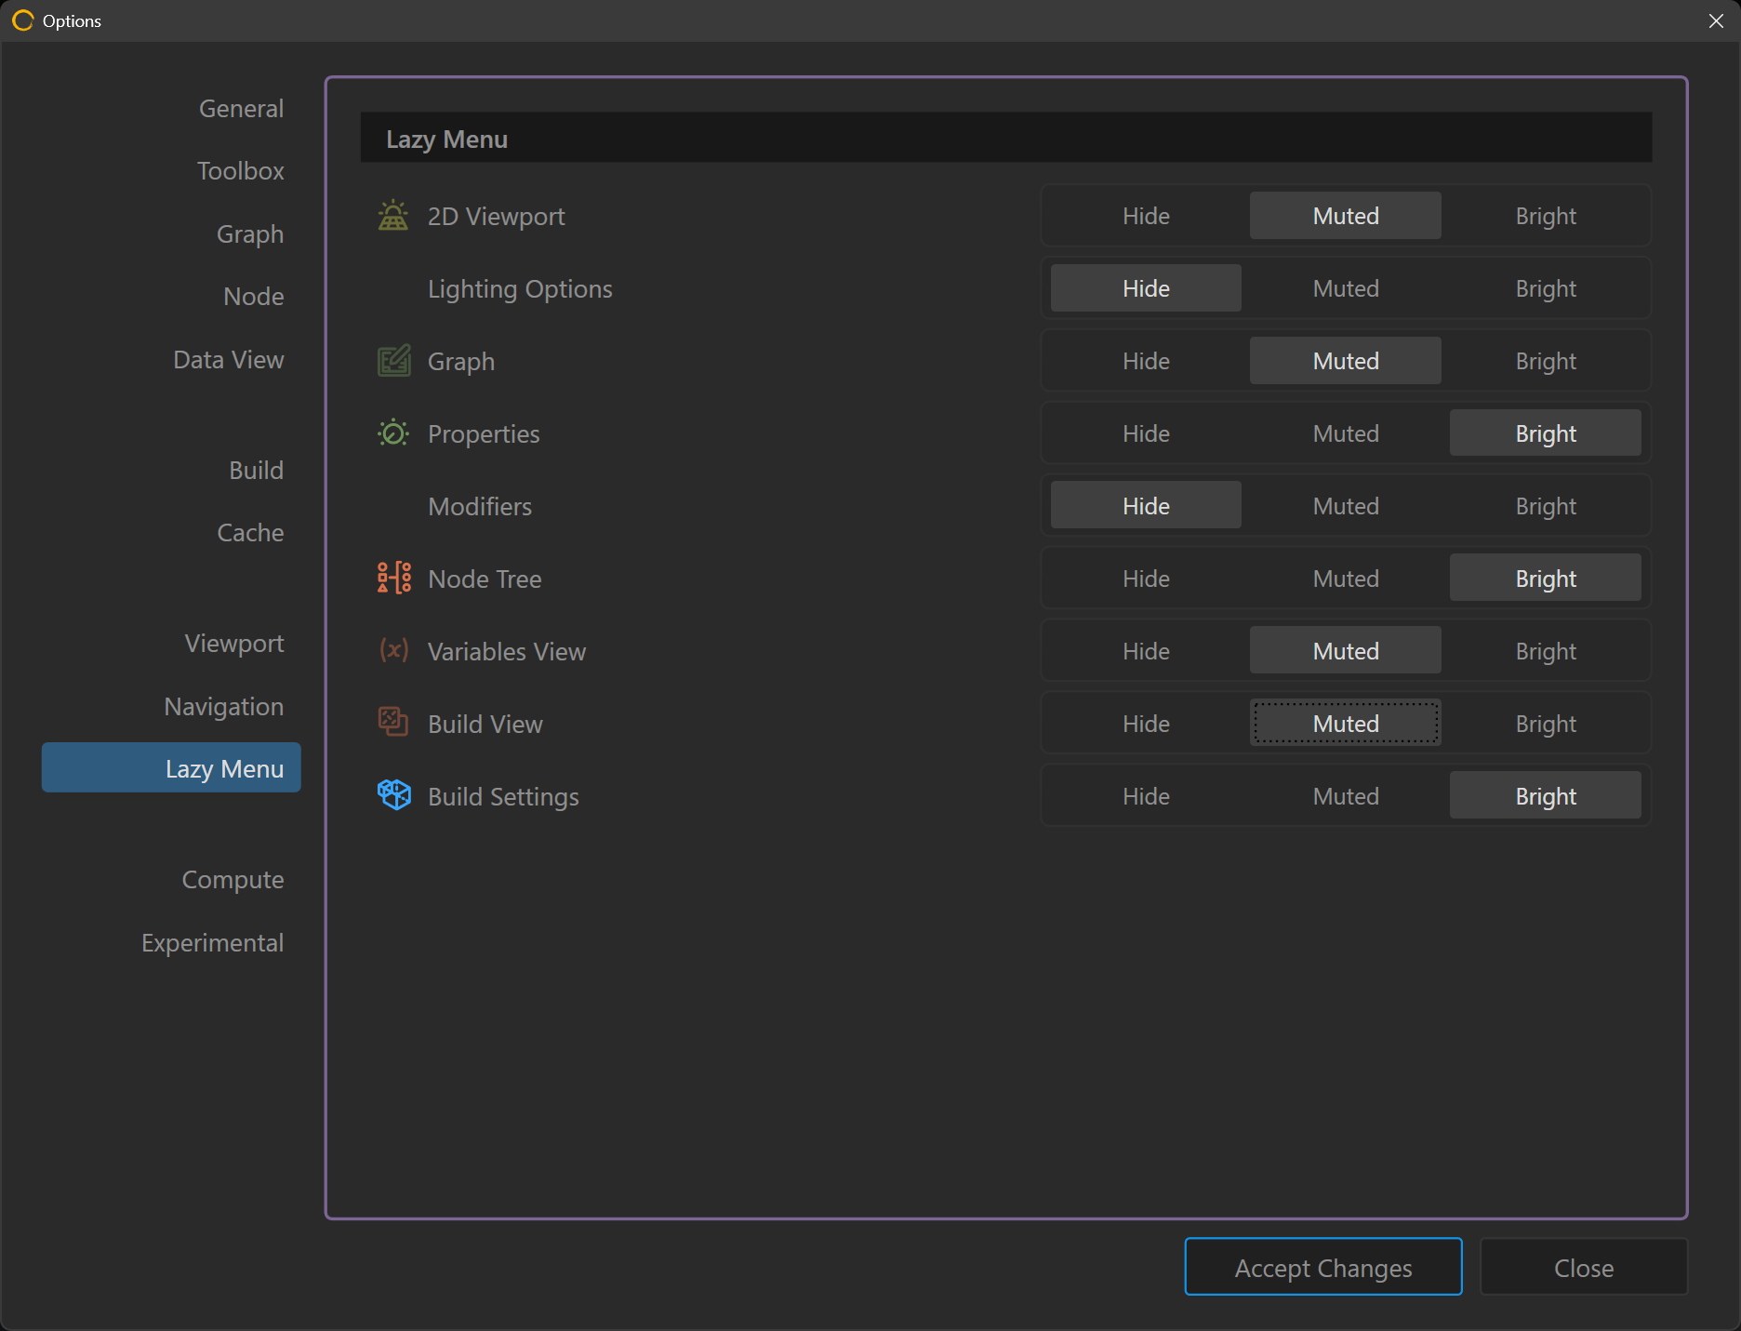Set Node Tree to Muted
1741x1331 pixels.
pos(1346,579)
